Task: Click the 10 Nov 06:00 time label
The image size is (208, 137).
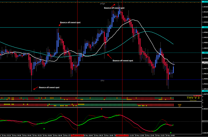Action: click(x=47, y=136)
